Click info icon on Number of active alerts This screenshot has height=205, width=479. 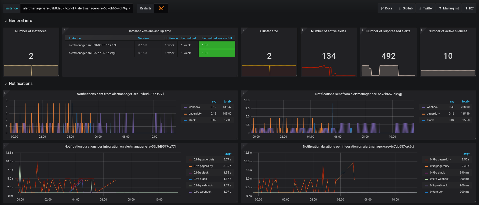[302, 30]
